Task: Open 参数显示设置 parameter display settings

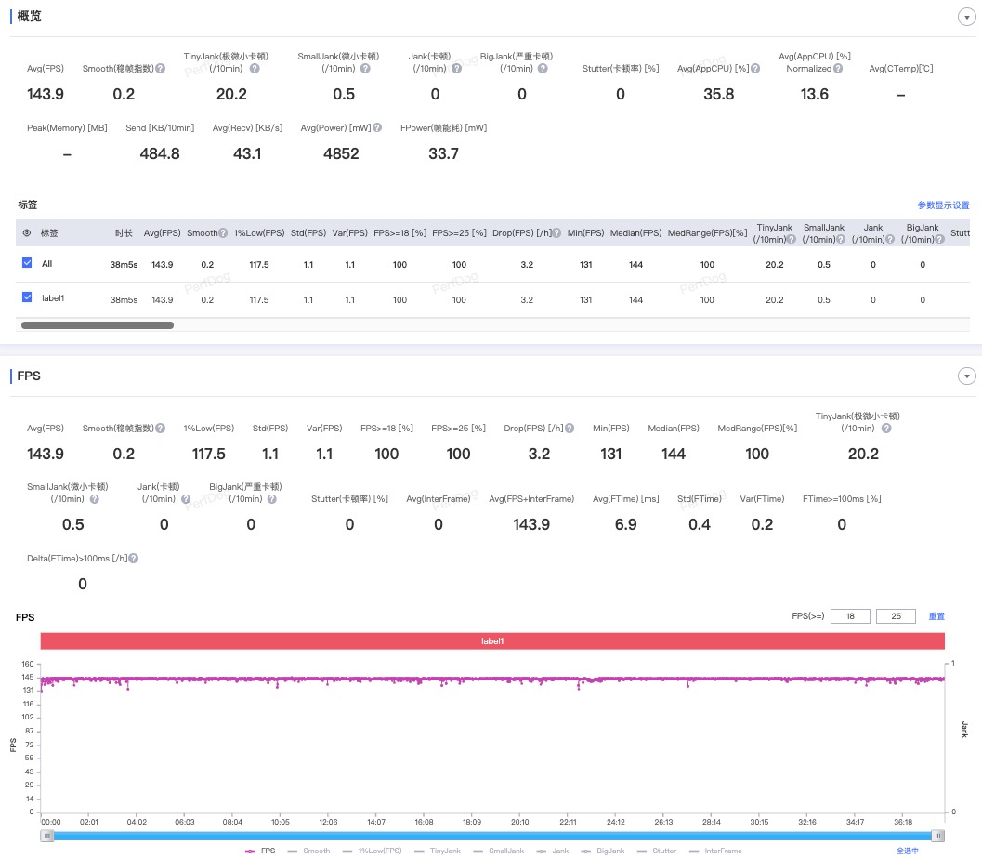Action: (943, 205)
